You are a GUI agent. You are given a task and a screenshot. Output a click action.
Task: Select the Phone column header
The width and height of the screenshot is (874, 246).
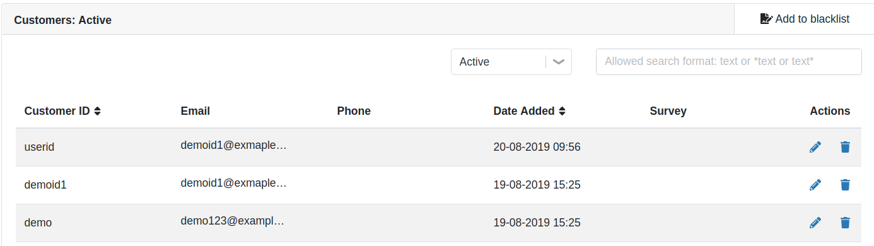point(354,111)
